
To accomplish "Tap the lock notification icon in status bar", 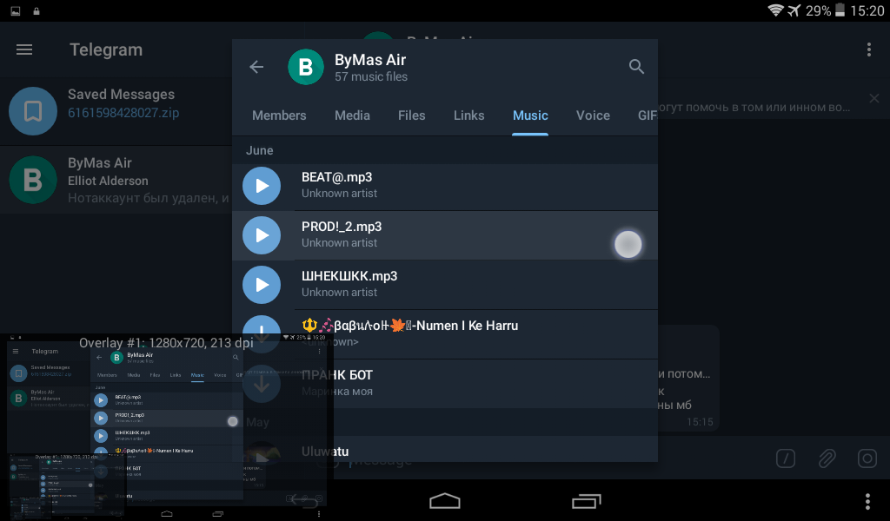I will click(x=37, y=10).
